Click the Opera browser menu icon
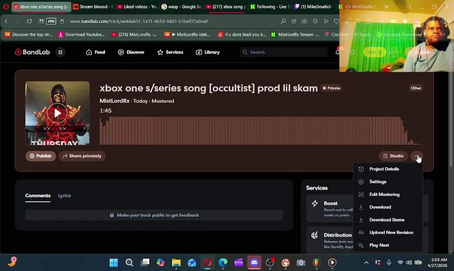Screen dimensions: 454x271 pos(6,6)
